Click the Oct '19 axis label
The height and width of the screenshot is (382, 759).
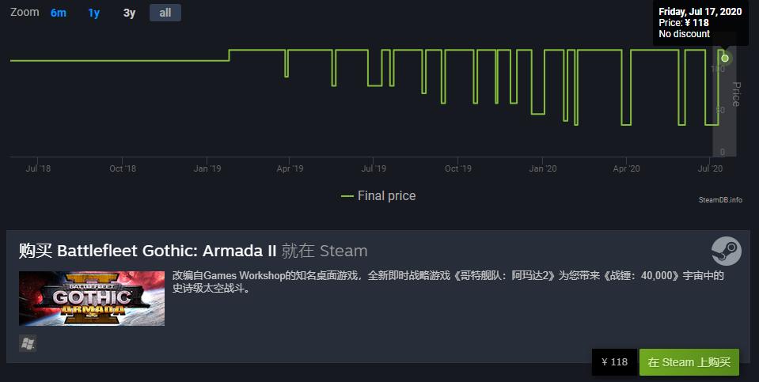[457, 168]
